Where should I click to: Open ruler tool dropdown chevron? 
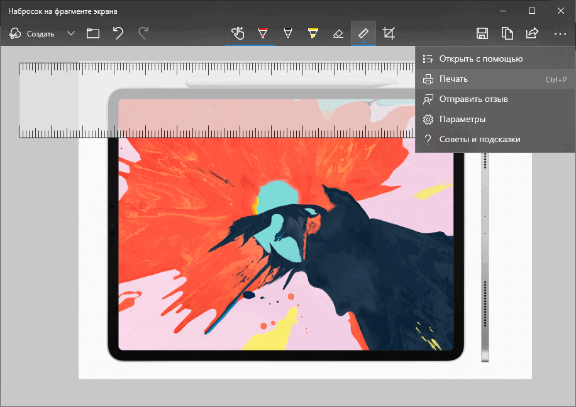pyautogui.click(x=363, y=42)
